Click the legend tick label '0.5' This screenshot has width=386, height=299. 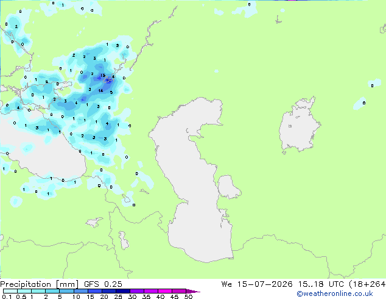coord(21,297)
